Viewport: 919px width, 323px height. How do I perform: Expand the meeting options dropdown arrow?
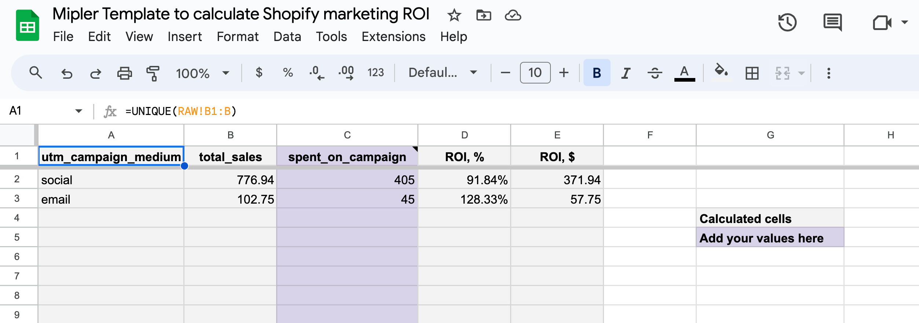[905, 23]
